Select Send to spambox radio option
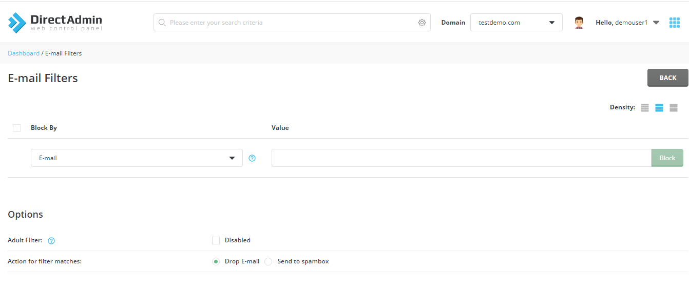689x306 pixels. coord(268,261)
